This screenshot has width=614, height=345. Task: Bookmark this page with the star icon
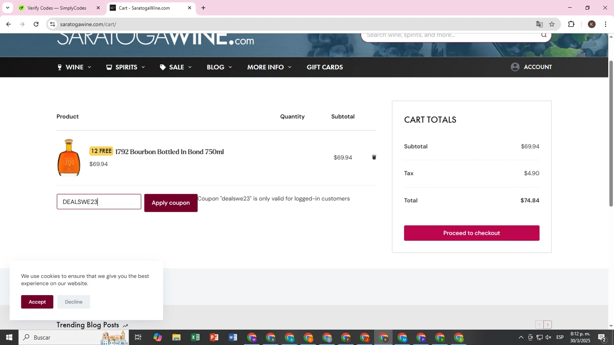pos(552,24)
